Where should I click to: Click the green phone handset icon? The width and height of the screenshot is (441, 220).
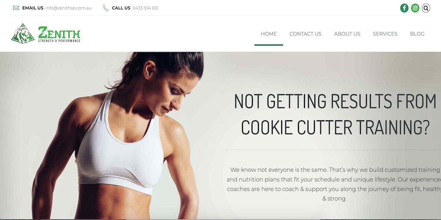(106, 8)
